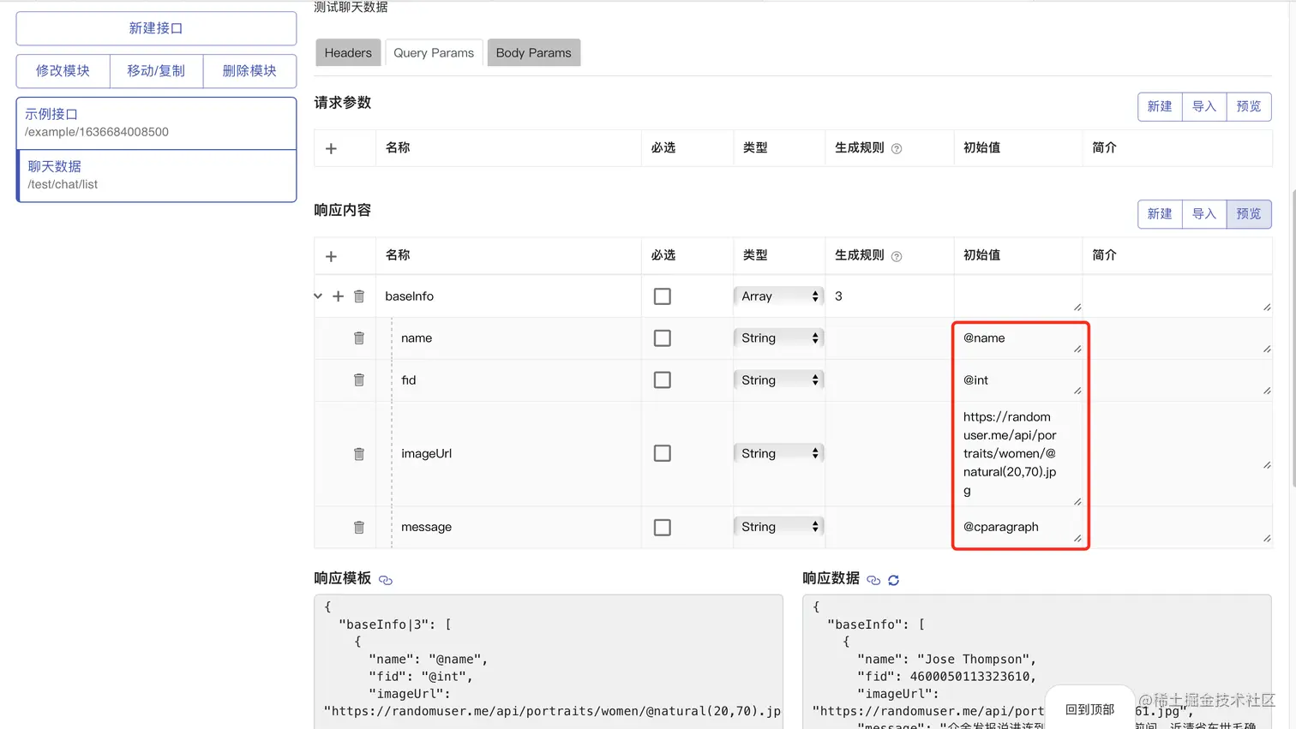Edit the @int initial value field
Screen dimensions: 1296x729
pos(1018,379)
